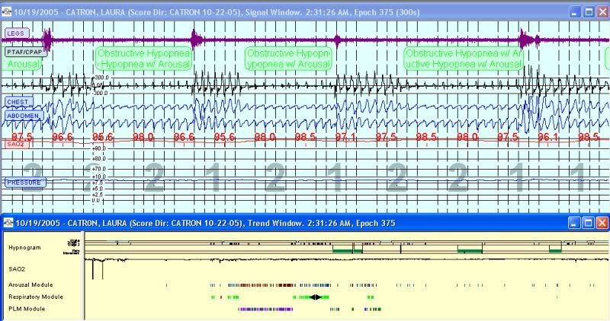Click the CHEST channel label
The width and height of the screenshot is (610, 321).
click(18, 101)
